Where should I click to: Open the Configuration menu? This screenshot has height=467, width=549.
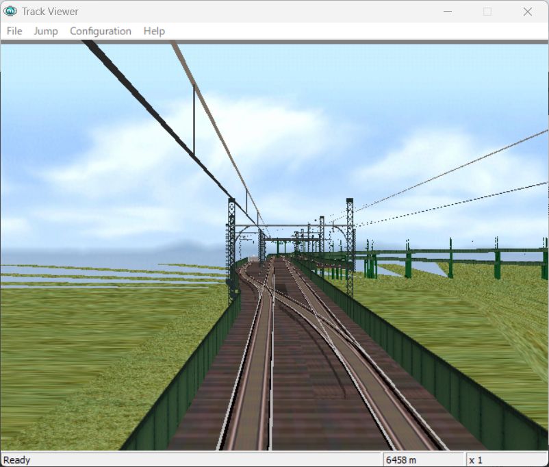[101, 31]
